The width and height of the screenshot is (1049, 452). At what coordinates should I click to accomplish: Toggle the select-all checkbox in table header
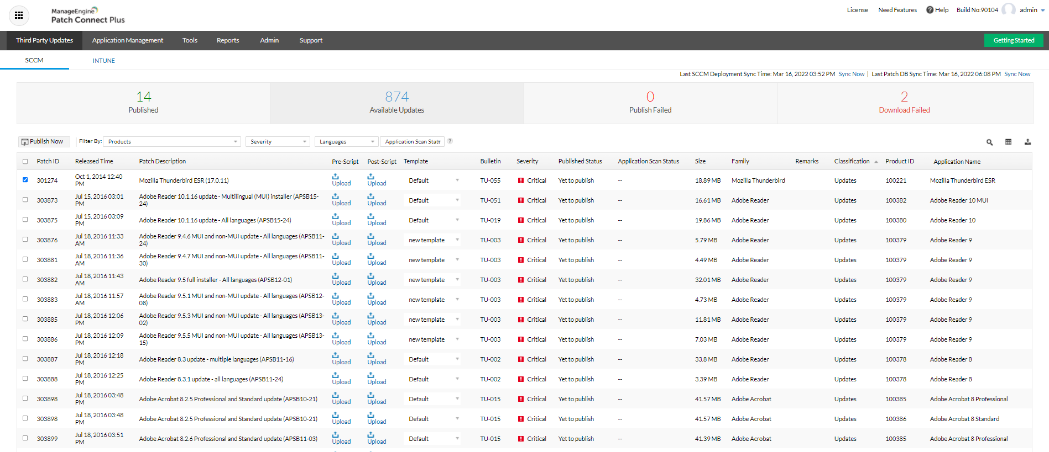click(x=25, y=162)
